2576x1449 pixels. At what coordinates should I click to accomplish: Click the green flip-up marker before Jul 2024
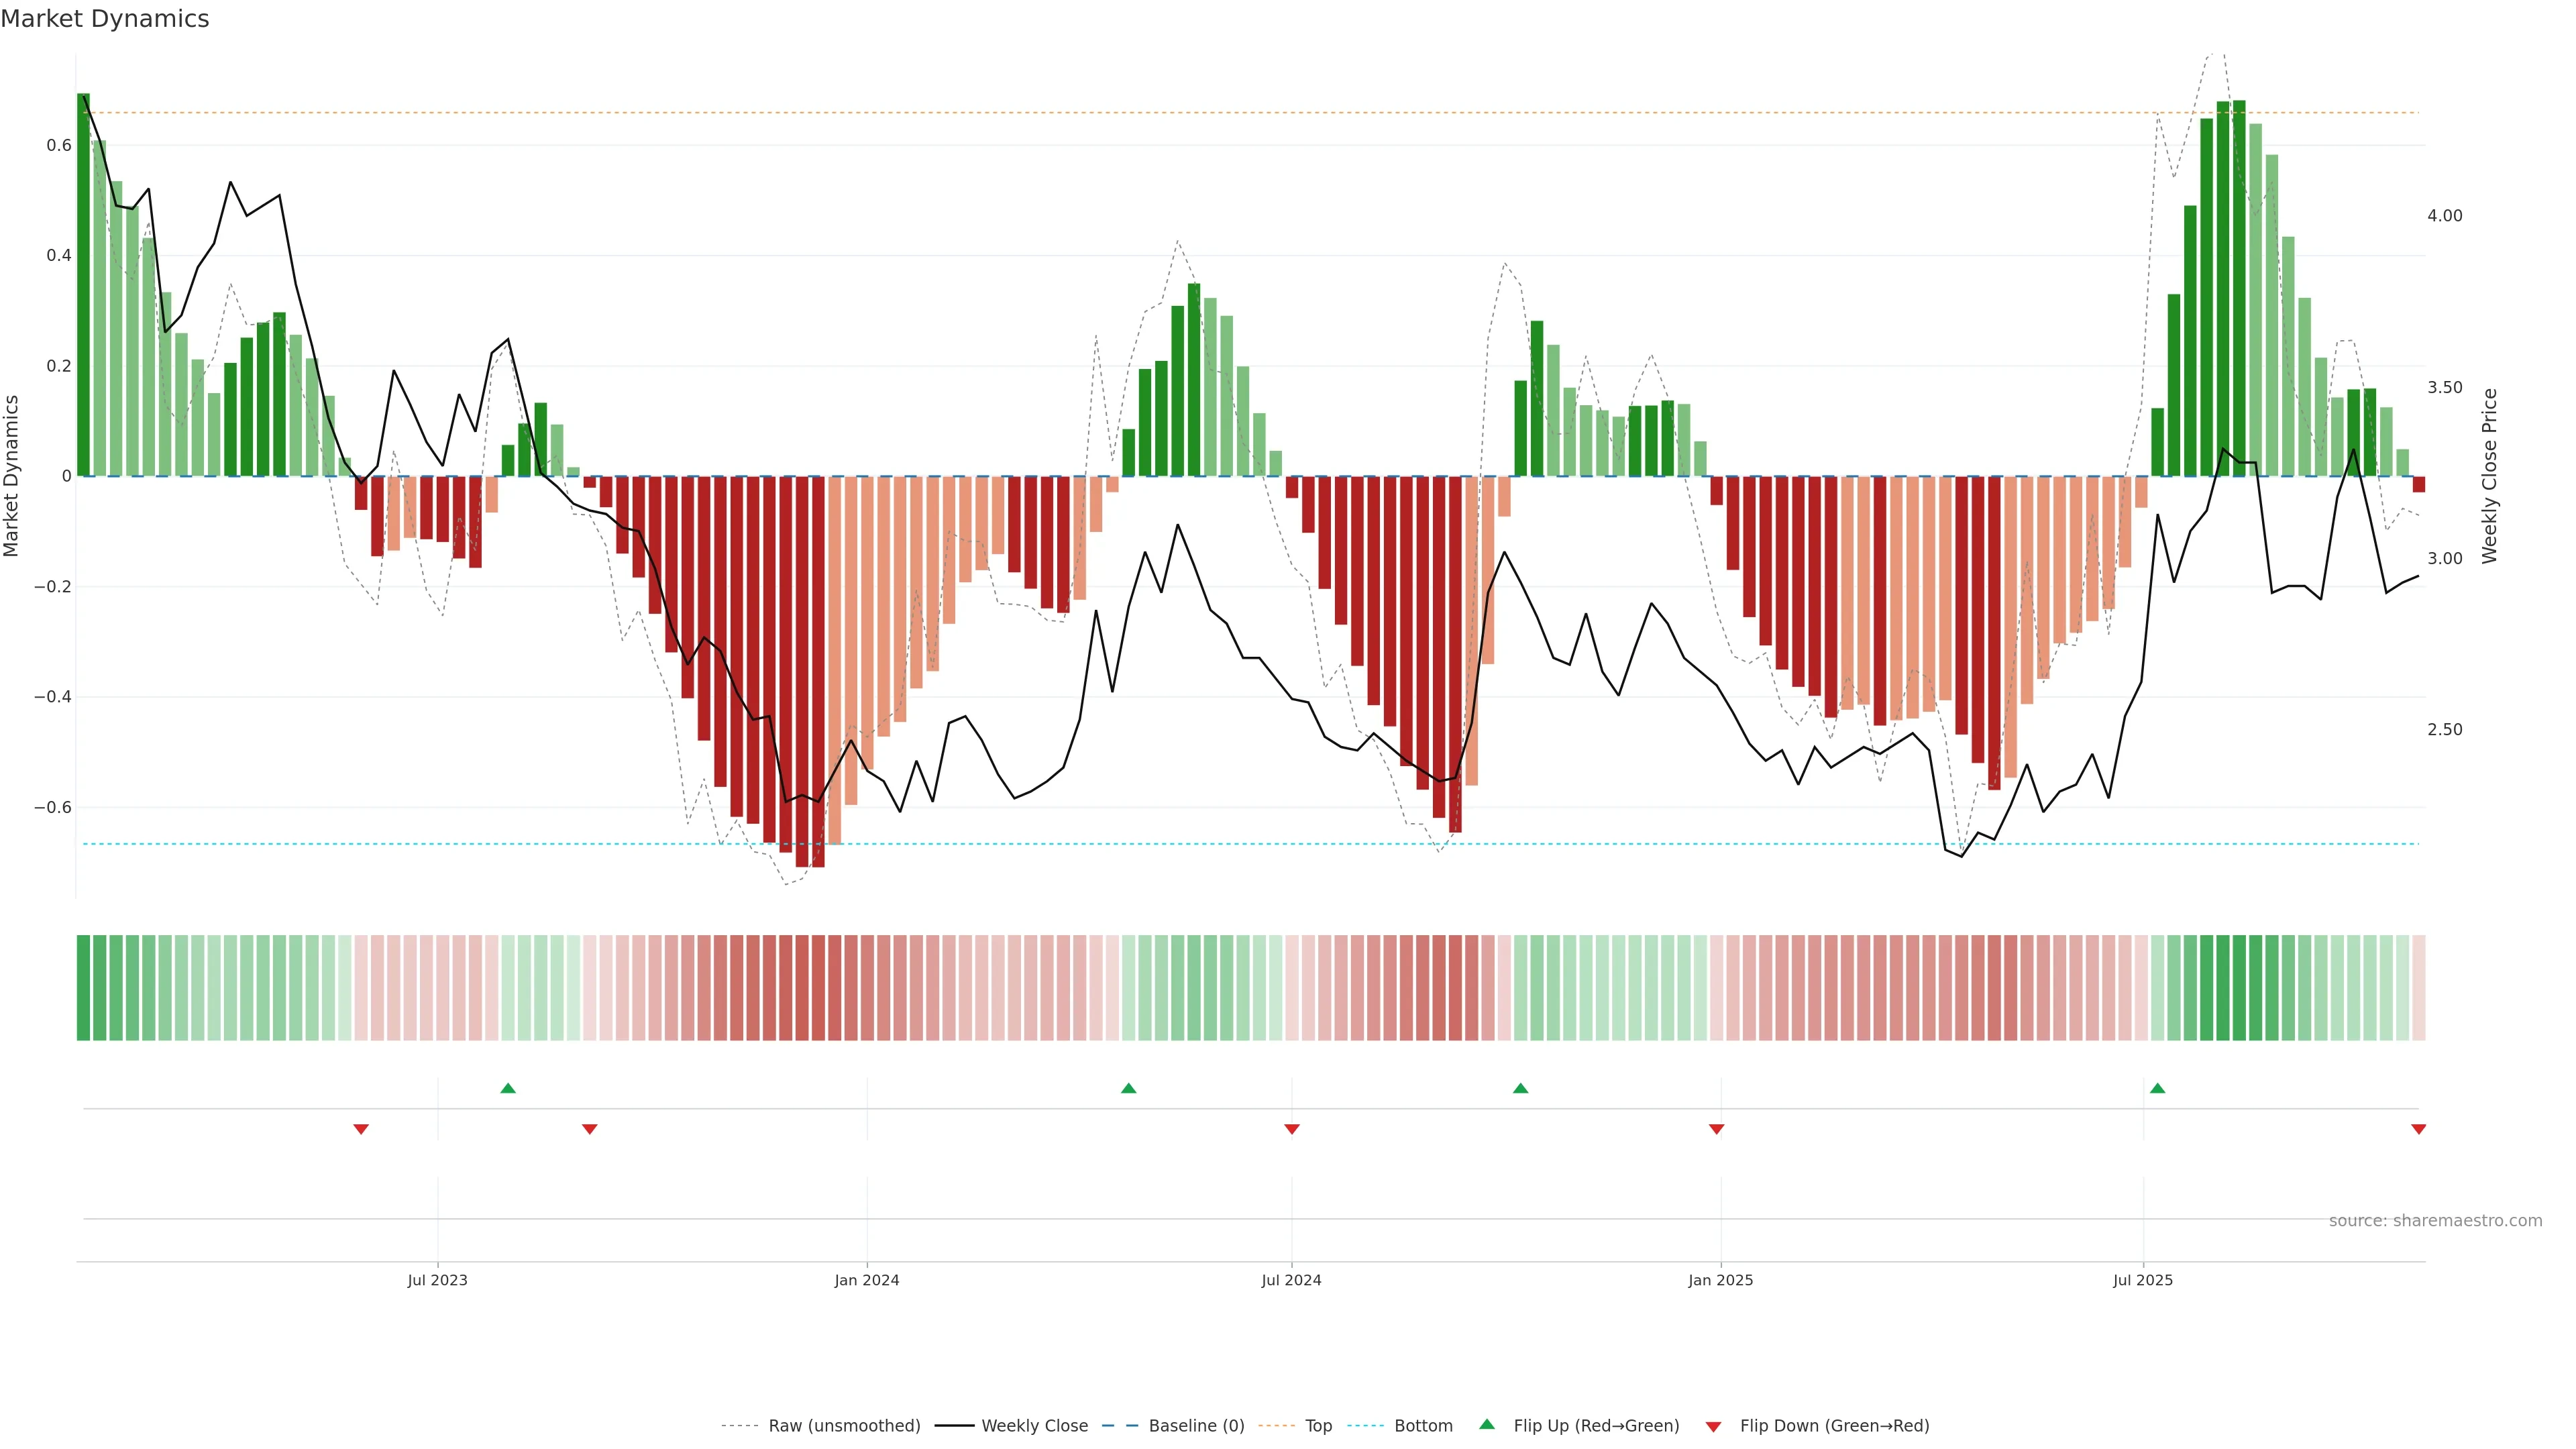coord(1129,1088)
